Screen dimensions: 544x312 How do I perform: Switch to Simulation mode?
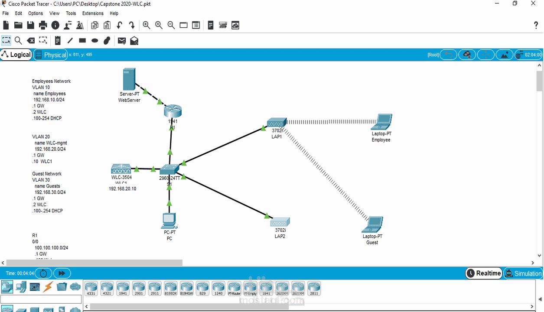point(523,273)
